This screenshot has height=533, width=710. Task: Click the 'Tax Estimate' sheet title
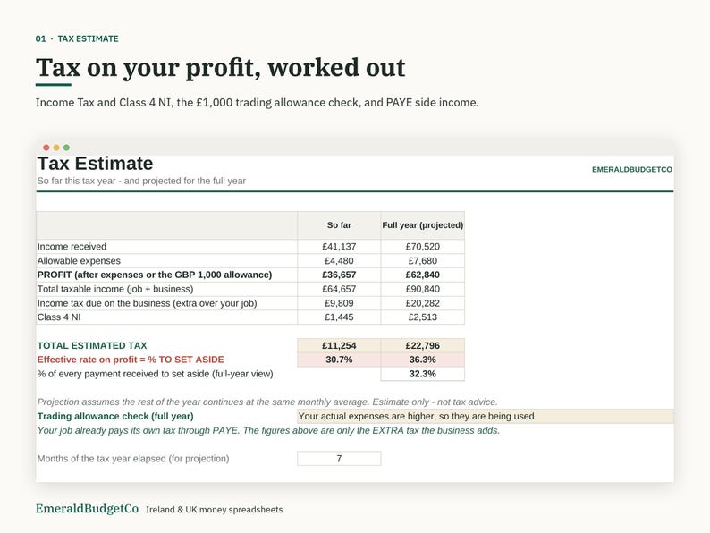click(95, 164)
